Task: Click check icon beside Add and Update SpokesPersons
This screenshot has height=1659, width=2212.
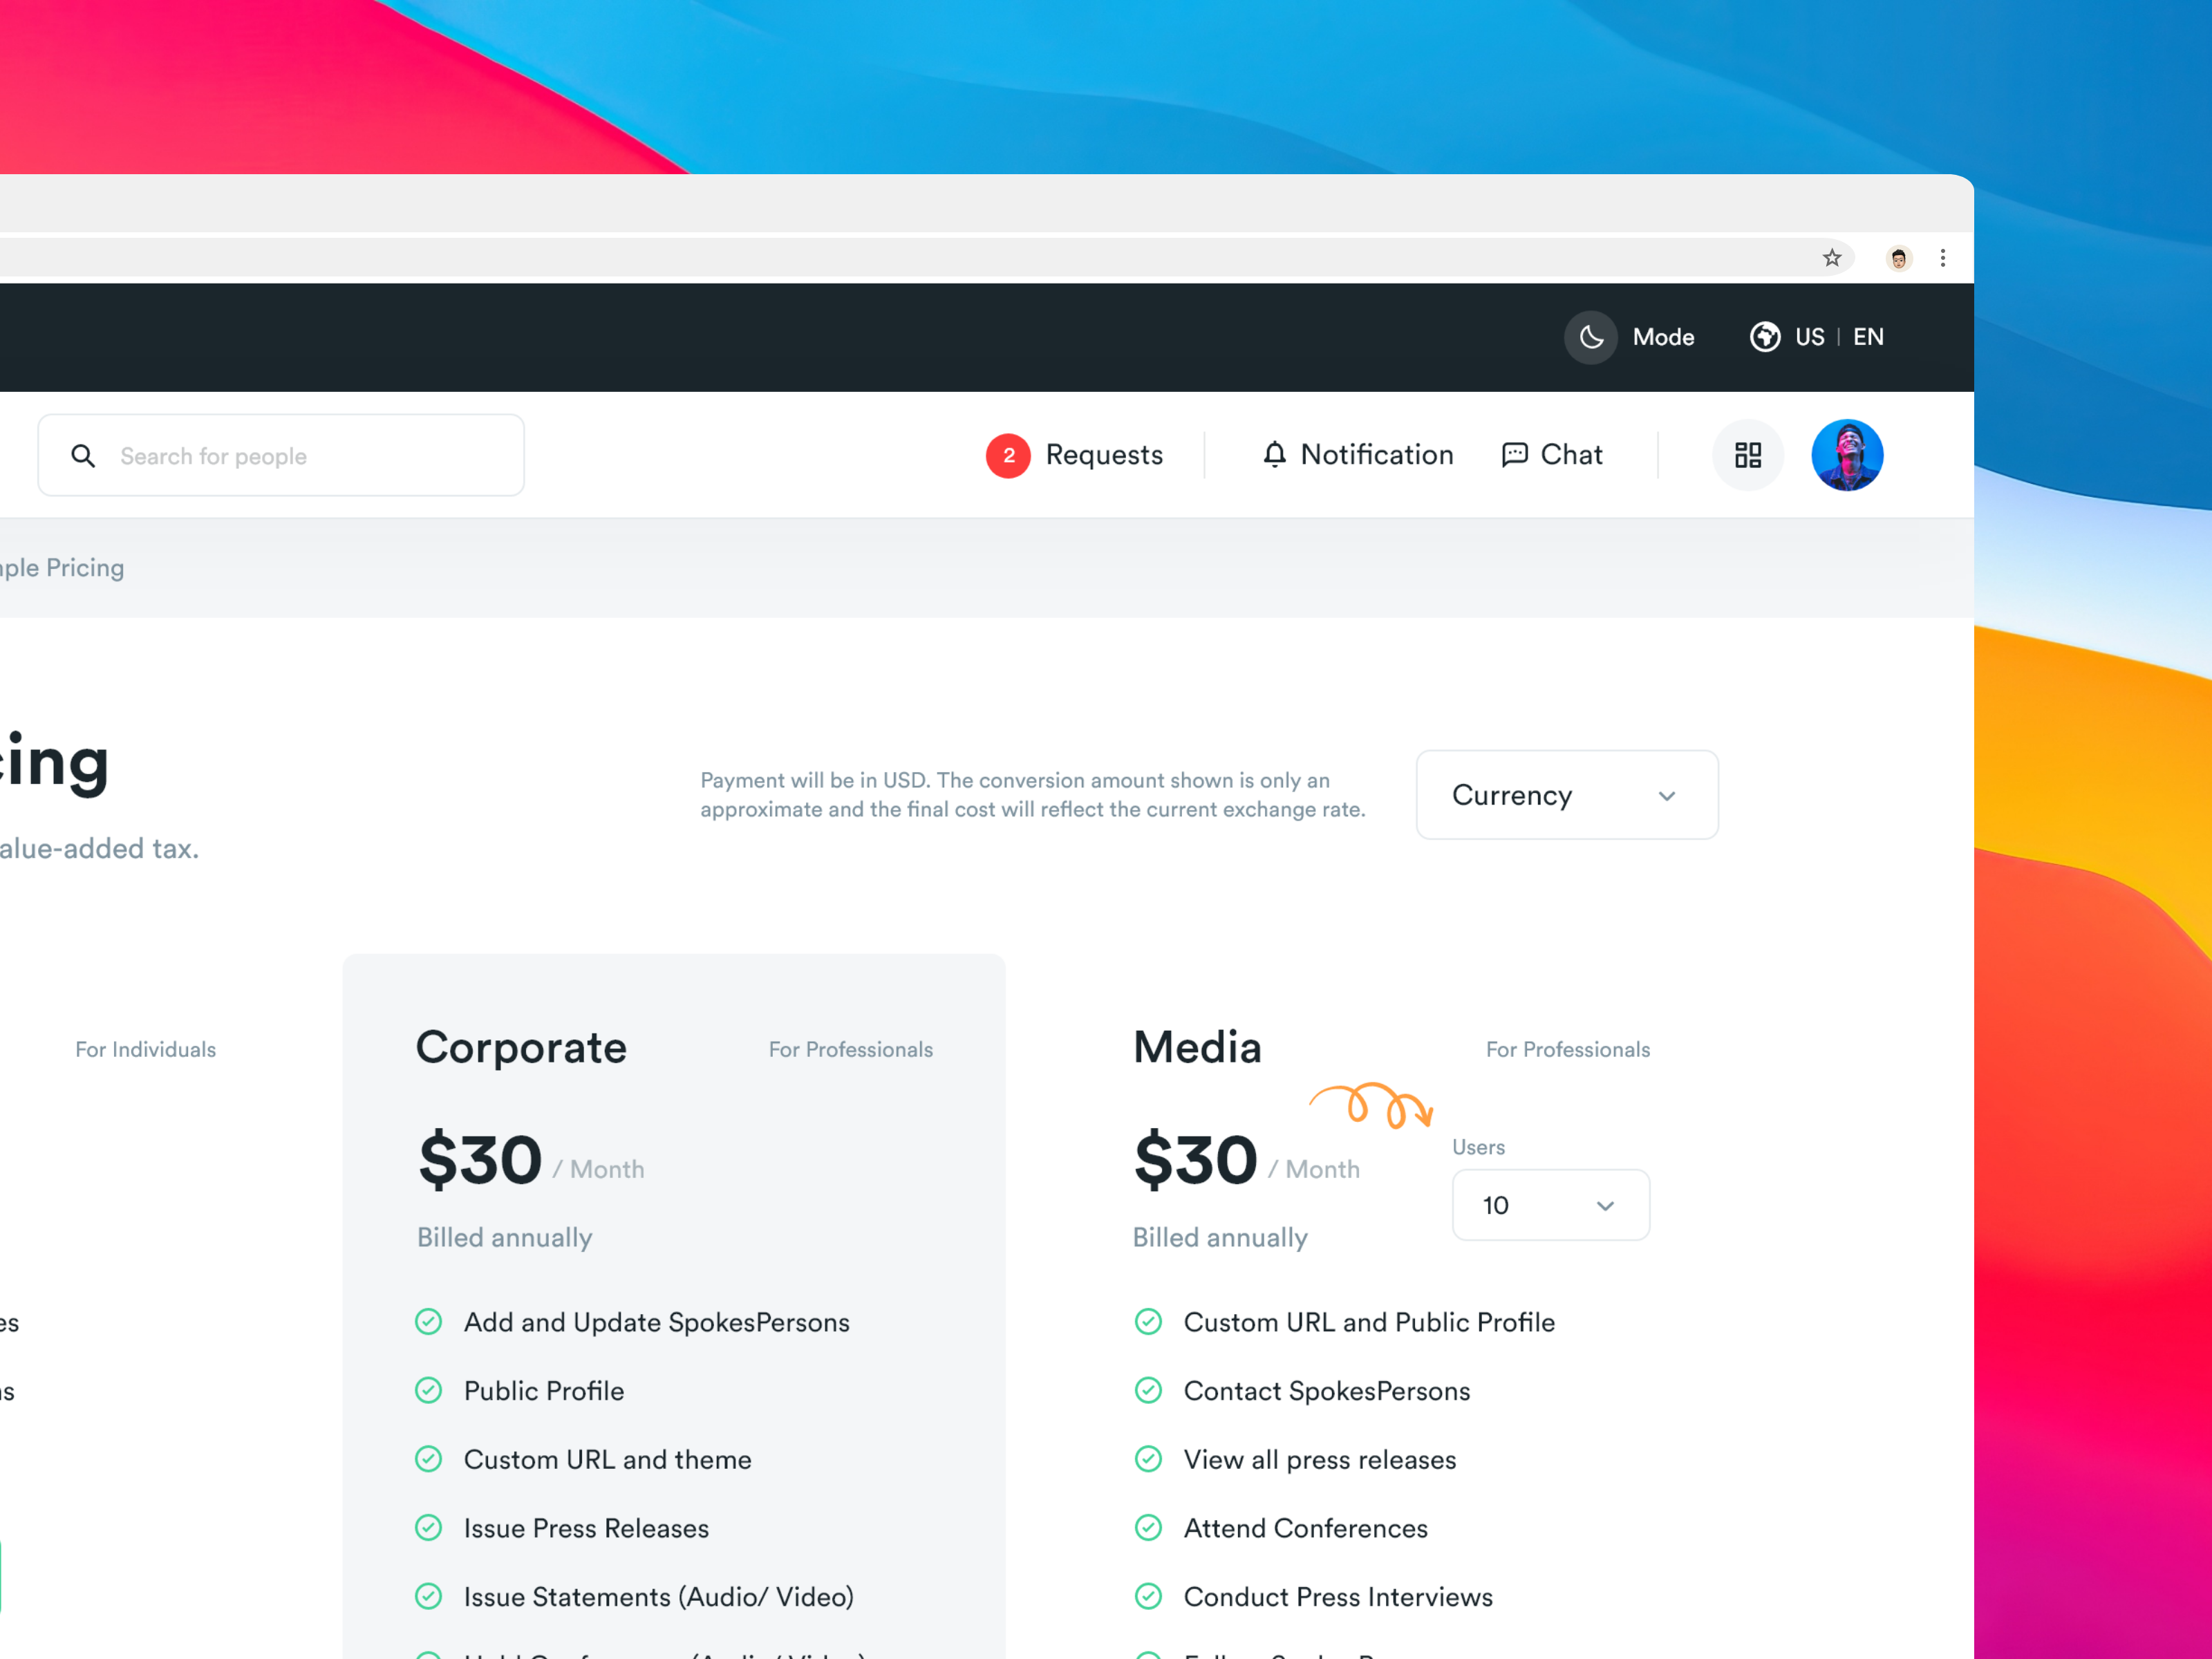Action: click(428, 1322)
